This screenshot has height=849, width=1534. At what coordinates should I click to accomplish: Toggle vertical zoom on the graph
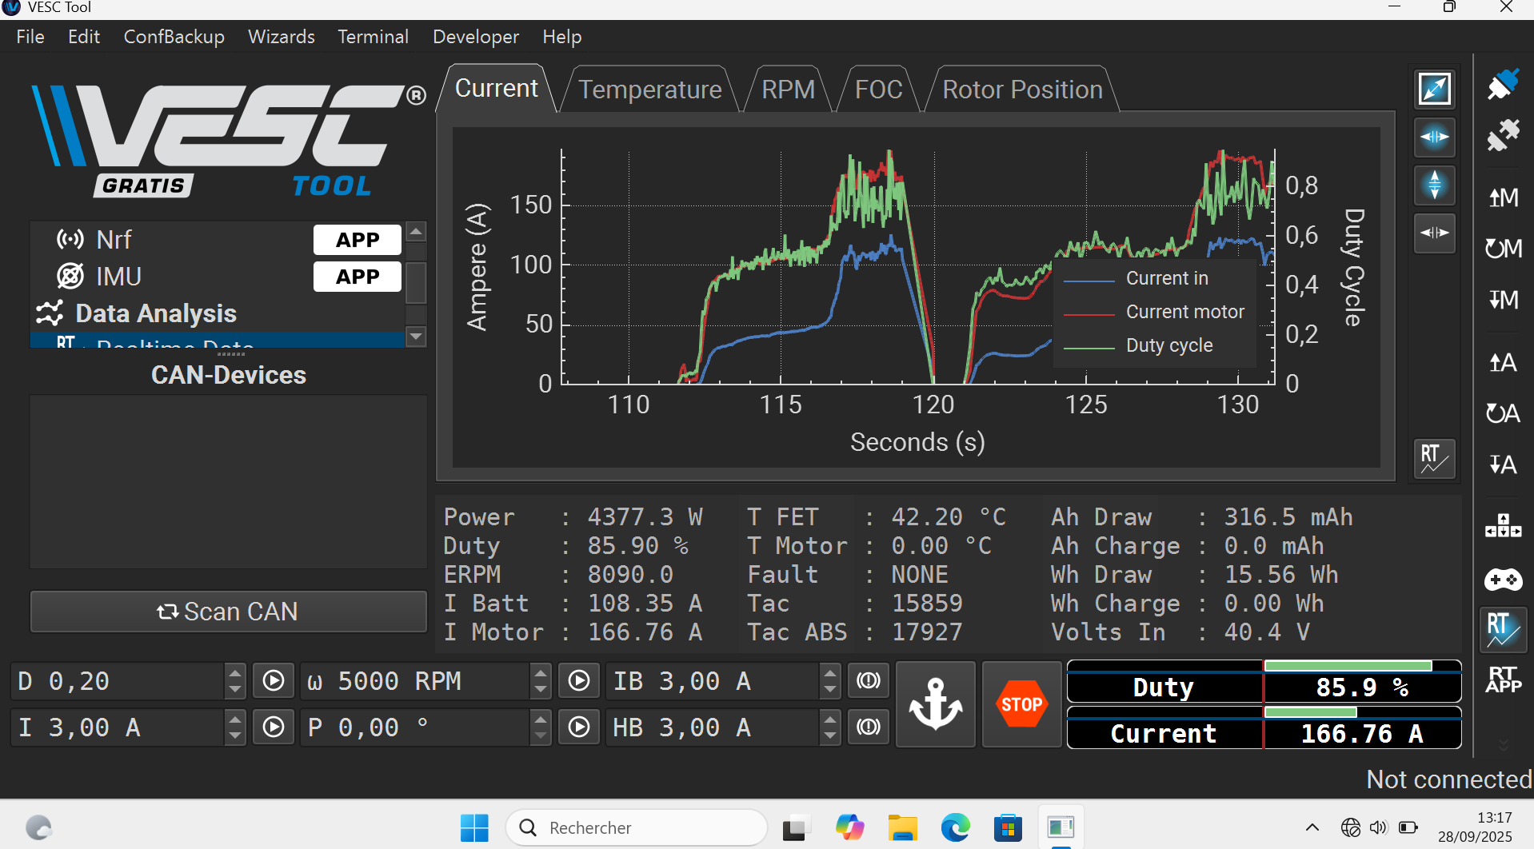[1434, 185]
